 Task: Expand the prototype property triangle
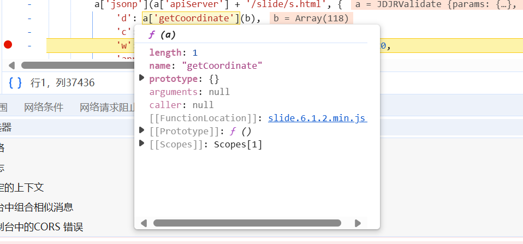tap(142, 79)
